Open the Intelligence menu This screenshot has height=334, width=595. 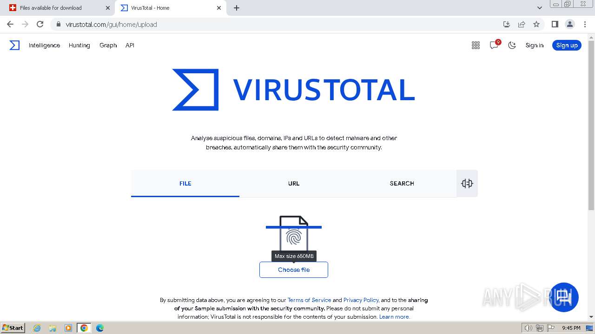tap(44, 45)
